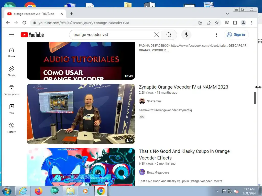Open Chrome's three-dot menu
262x196 pixels.
(252, 23)
